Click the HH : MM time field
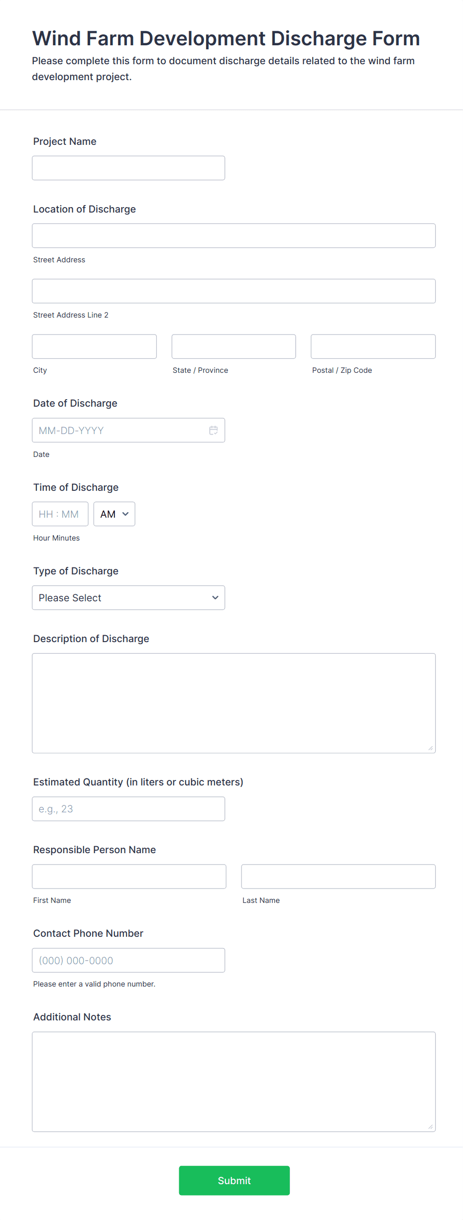 pos(60,514)
